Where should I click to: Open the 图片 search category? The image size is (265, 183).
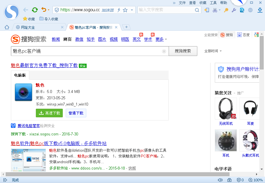coord(102,39)
